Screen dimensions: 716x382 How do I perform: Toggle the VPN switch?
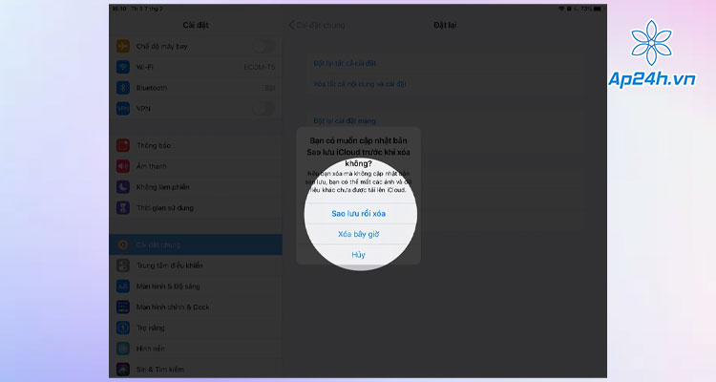pos(263,109)
